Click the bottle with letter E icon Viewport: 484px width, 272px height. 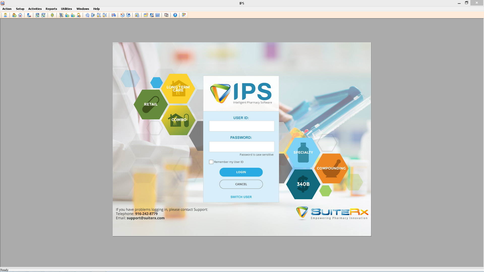coord(152,15)
